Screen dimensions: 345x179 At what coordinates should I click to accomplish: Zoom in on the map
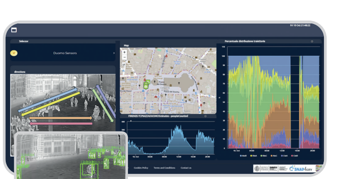click(x=124, y=52)
